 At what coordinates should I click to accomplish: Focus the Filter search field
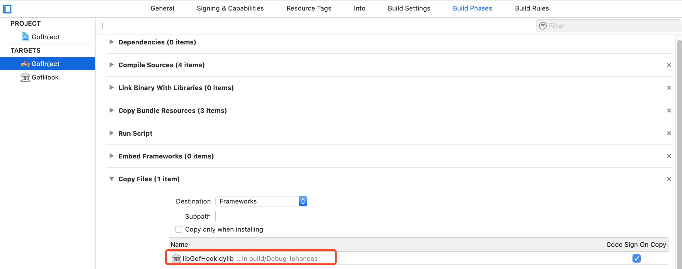[x=608, y=26]
